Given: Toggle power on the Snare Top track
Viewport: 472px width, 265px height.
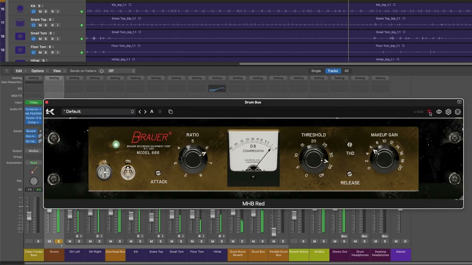Looking at the screenshot, I should (34, 25).
